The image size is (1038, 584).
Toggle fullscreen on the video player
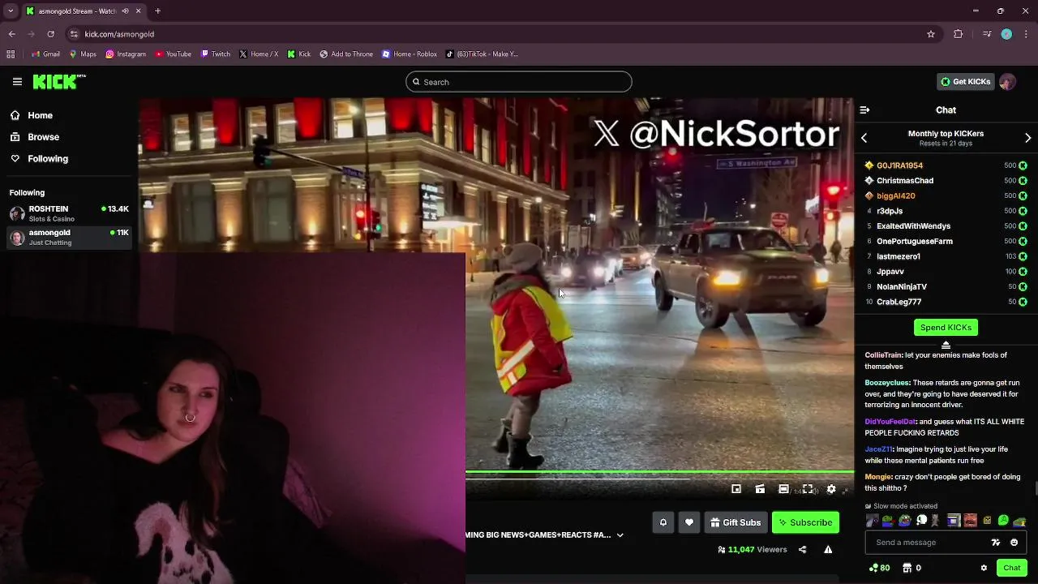[x=808, y=489]
